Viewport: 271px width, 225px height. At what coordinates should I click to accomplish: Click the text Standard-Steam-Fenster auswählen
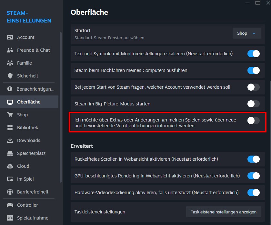tap(109, 38)
